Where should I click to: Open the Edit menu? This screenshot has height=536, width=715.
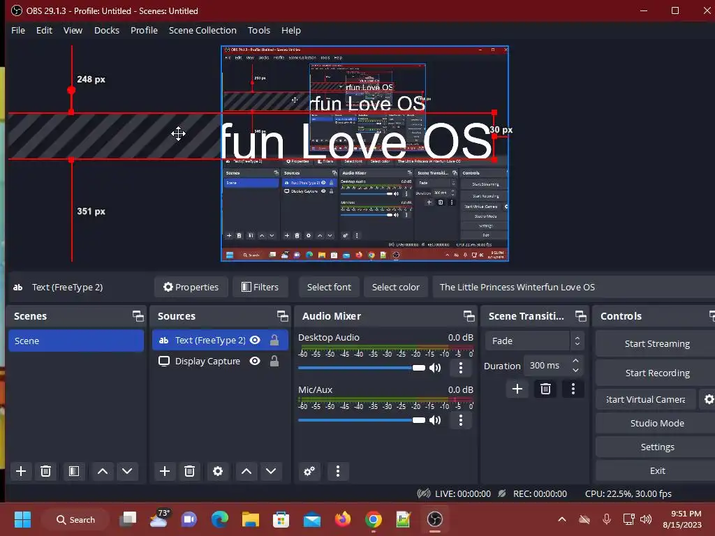[44, 30]
